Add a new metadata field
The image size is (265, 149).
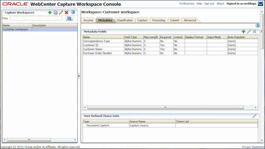coord(243,31)
